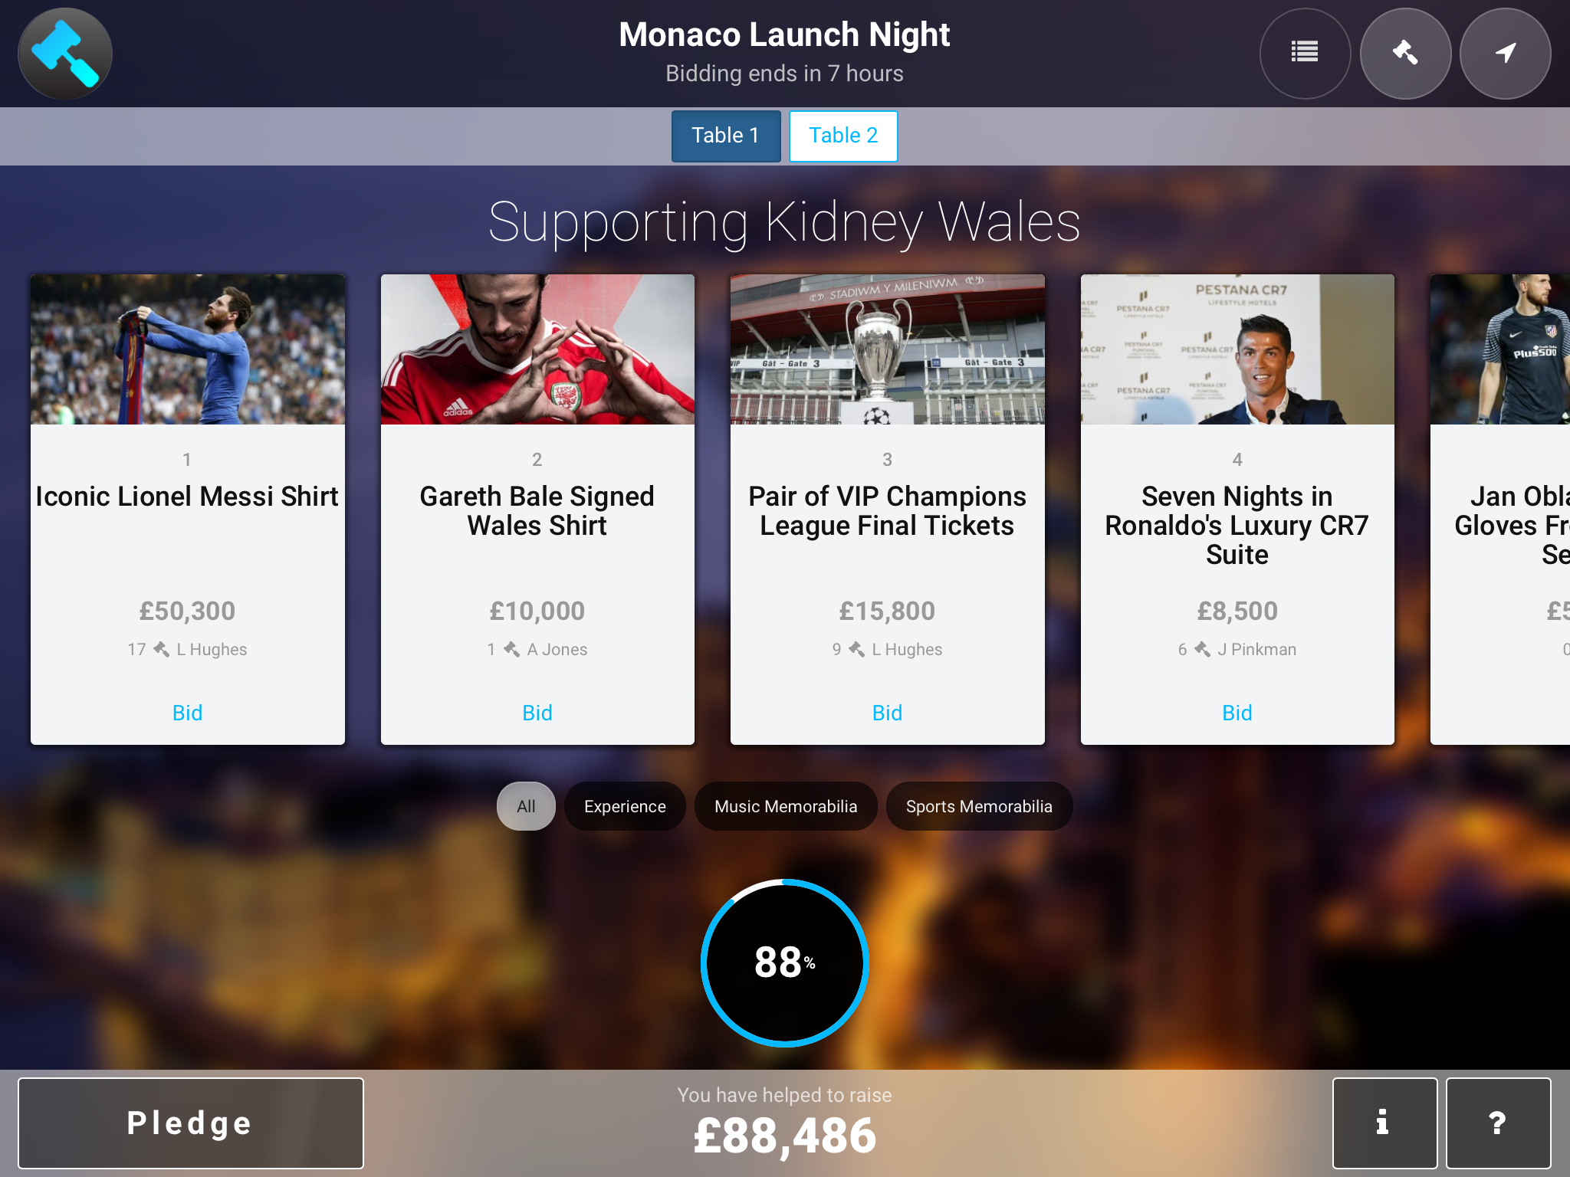The height and width of the screenshot is (1177, 1570).
Task: Open the help question mark button
Action: [x=1498, y=1123]
